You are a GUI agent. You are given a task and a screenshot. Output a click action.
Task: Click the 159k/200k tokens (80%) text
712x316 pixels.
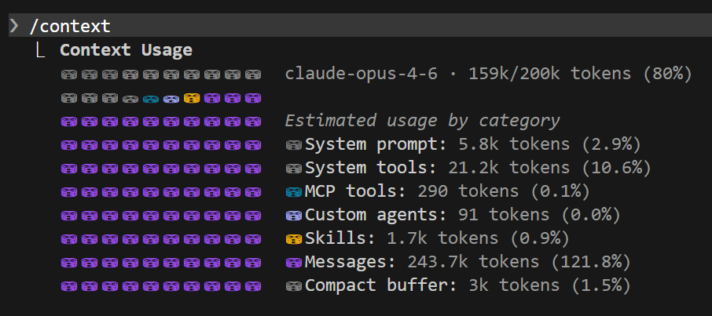point(580,74)
